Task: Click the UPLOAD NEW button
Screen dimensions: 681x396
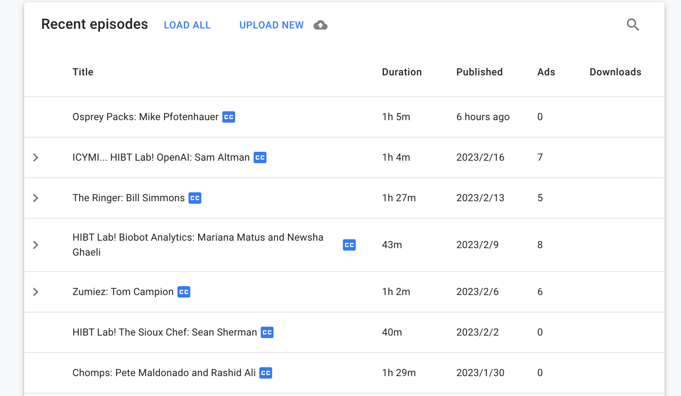Action: click(271, 25)
